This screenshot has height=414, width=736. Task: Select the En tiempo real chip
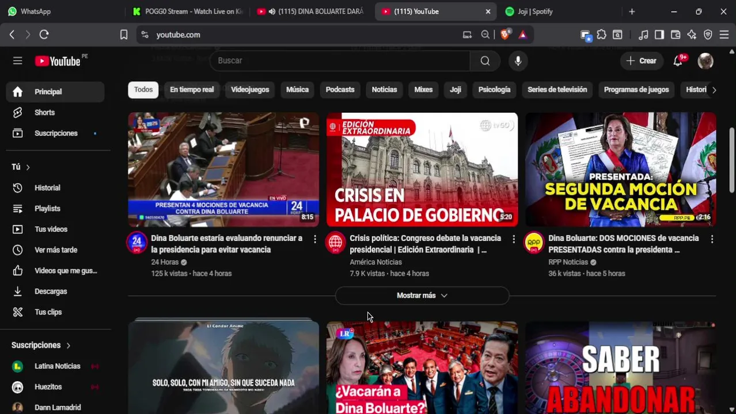click(x=192, y=90)
